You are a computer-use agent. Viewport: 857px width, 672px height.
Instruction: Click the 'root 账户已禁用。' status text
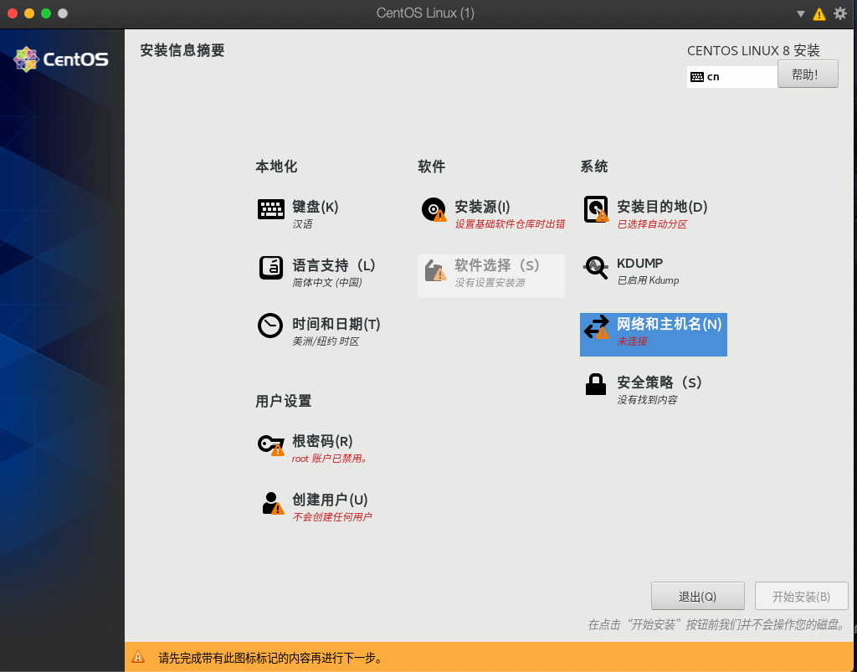[331, 459]
